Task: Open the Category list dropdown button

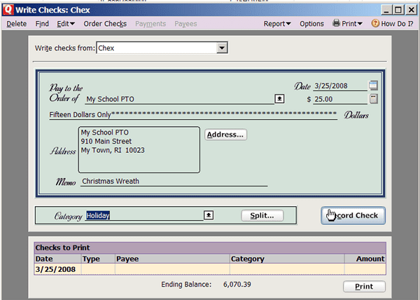Action: coord(209,215)
